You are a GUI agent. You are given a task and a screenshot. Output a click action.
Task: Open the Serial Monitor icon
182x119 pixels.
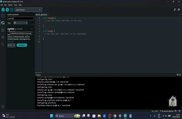coord(179,10)
